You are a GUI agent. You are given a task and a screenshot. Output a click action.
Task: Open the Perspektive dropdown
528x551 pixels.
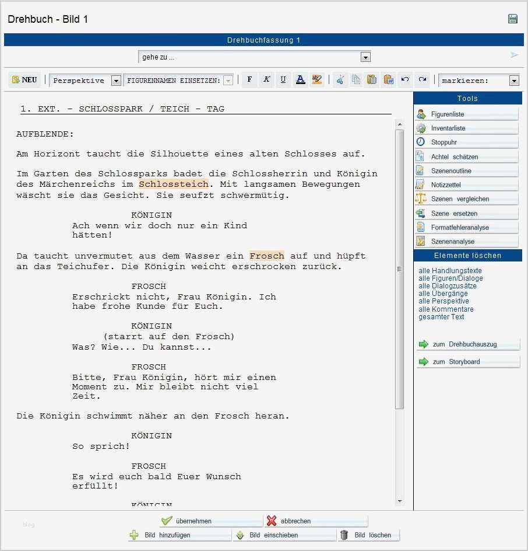[115, 81]
